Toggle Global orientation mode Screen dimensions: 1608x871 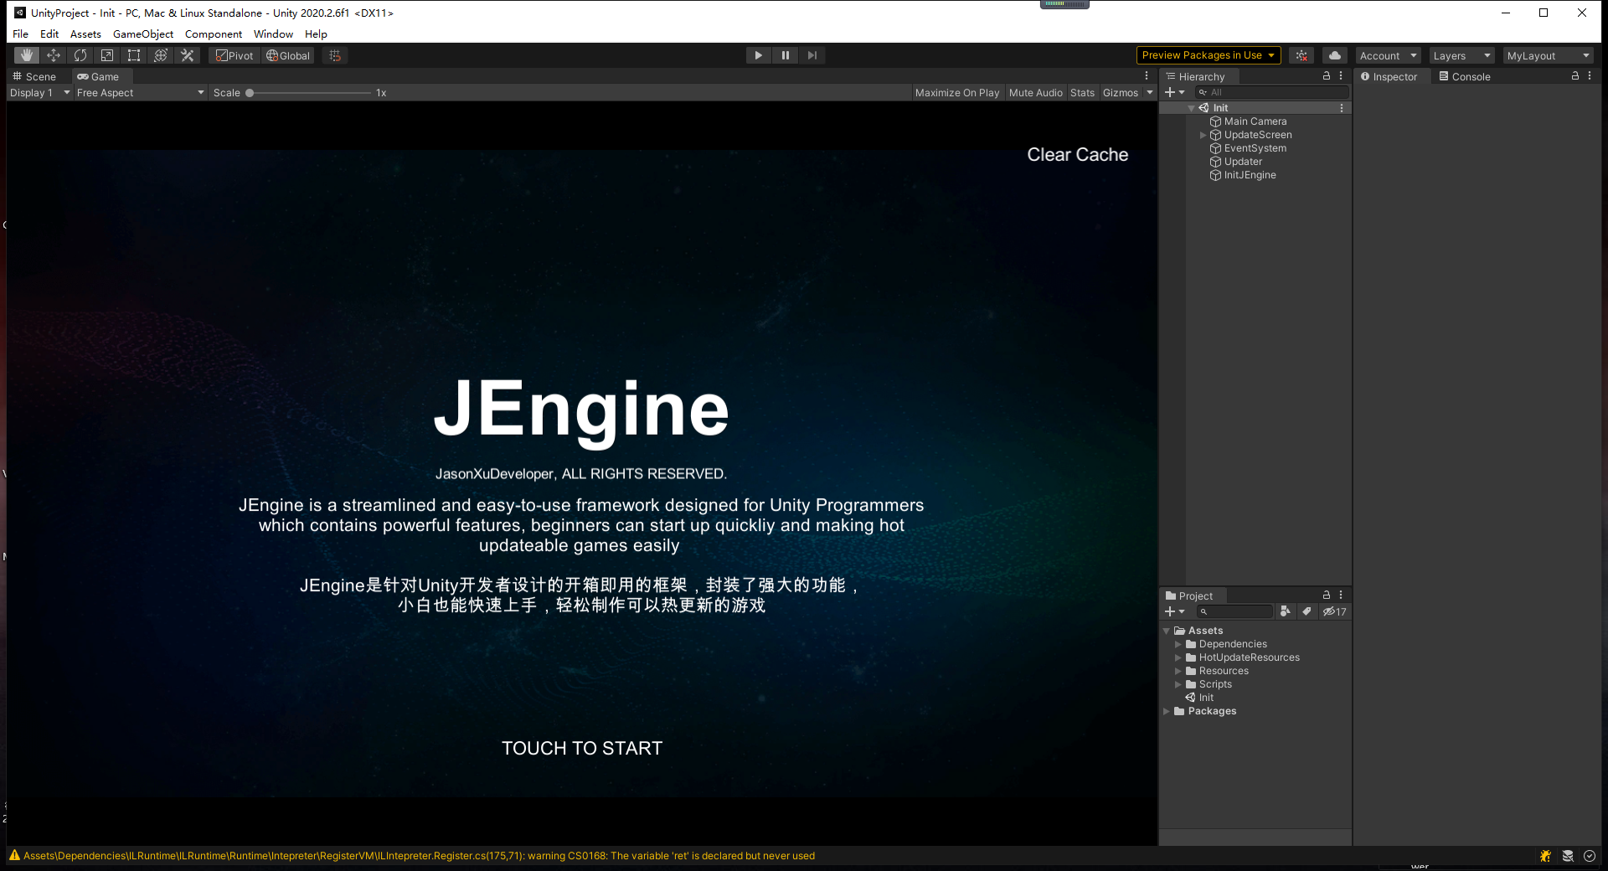point(287,54)
